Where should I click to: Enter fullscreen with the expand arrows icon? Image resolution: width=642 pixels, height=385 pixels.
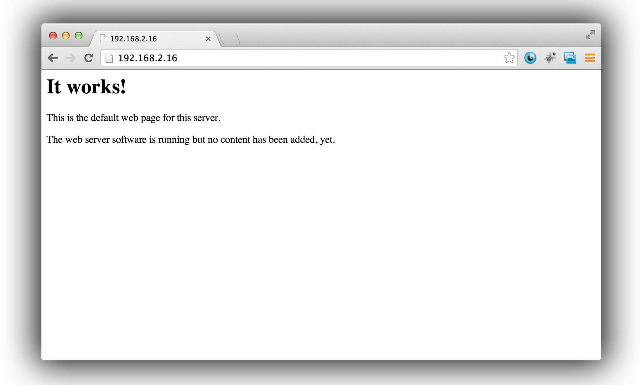point(590,35)
